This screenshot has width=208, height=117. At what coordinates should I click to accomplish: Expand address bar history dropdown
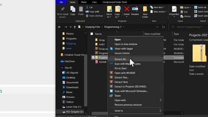click(157, 27)
